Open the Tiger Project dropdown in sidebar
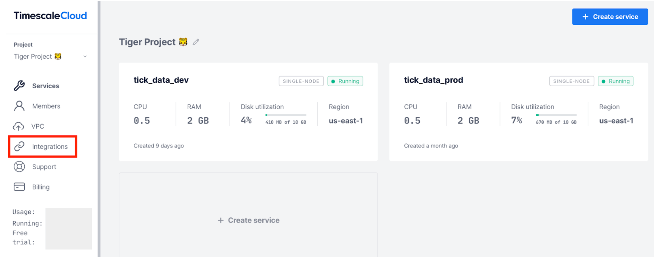The image size is (654, 257). (37, 57)
